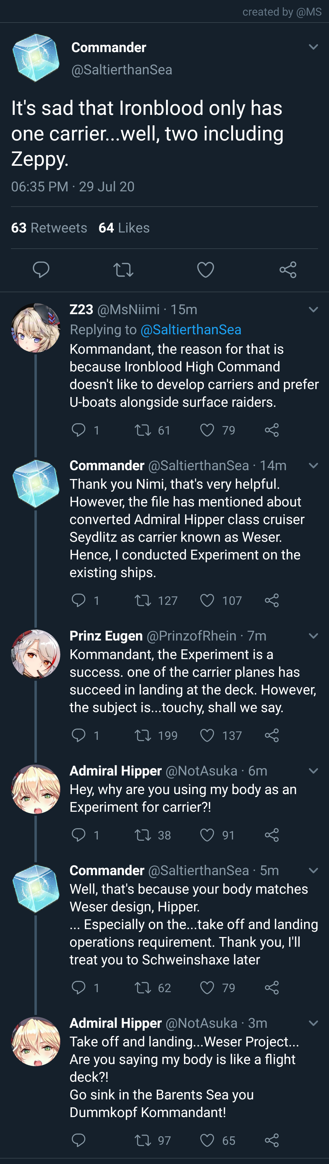329x1164 pixels.
Task: Like Z23's reply with 79 likes
Action: (x=207, y=430)
